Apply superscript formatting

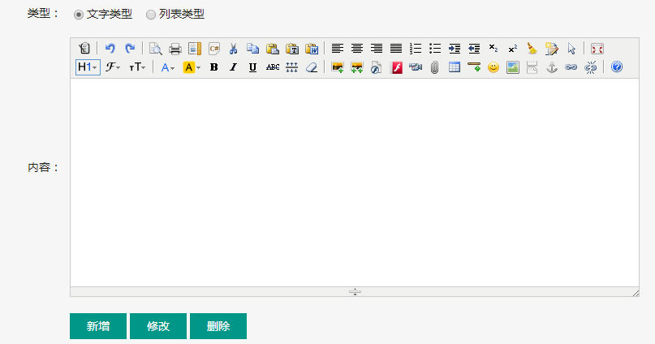click(512, 49)
